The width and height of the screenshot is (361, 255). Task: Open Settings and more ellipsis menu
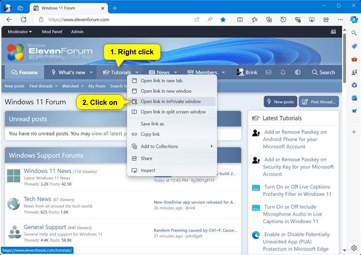coord(340,20)
